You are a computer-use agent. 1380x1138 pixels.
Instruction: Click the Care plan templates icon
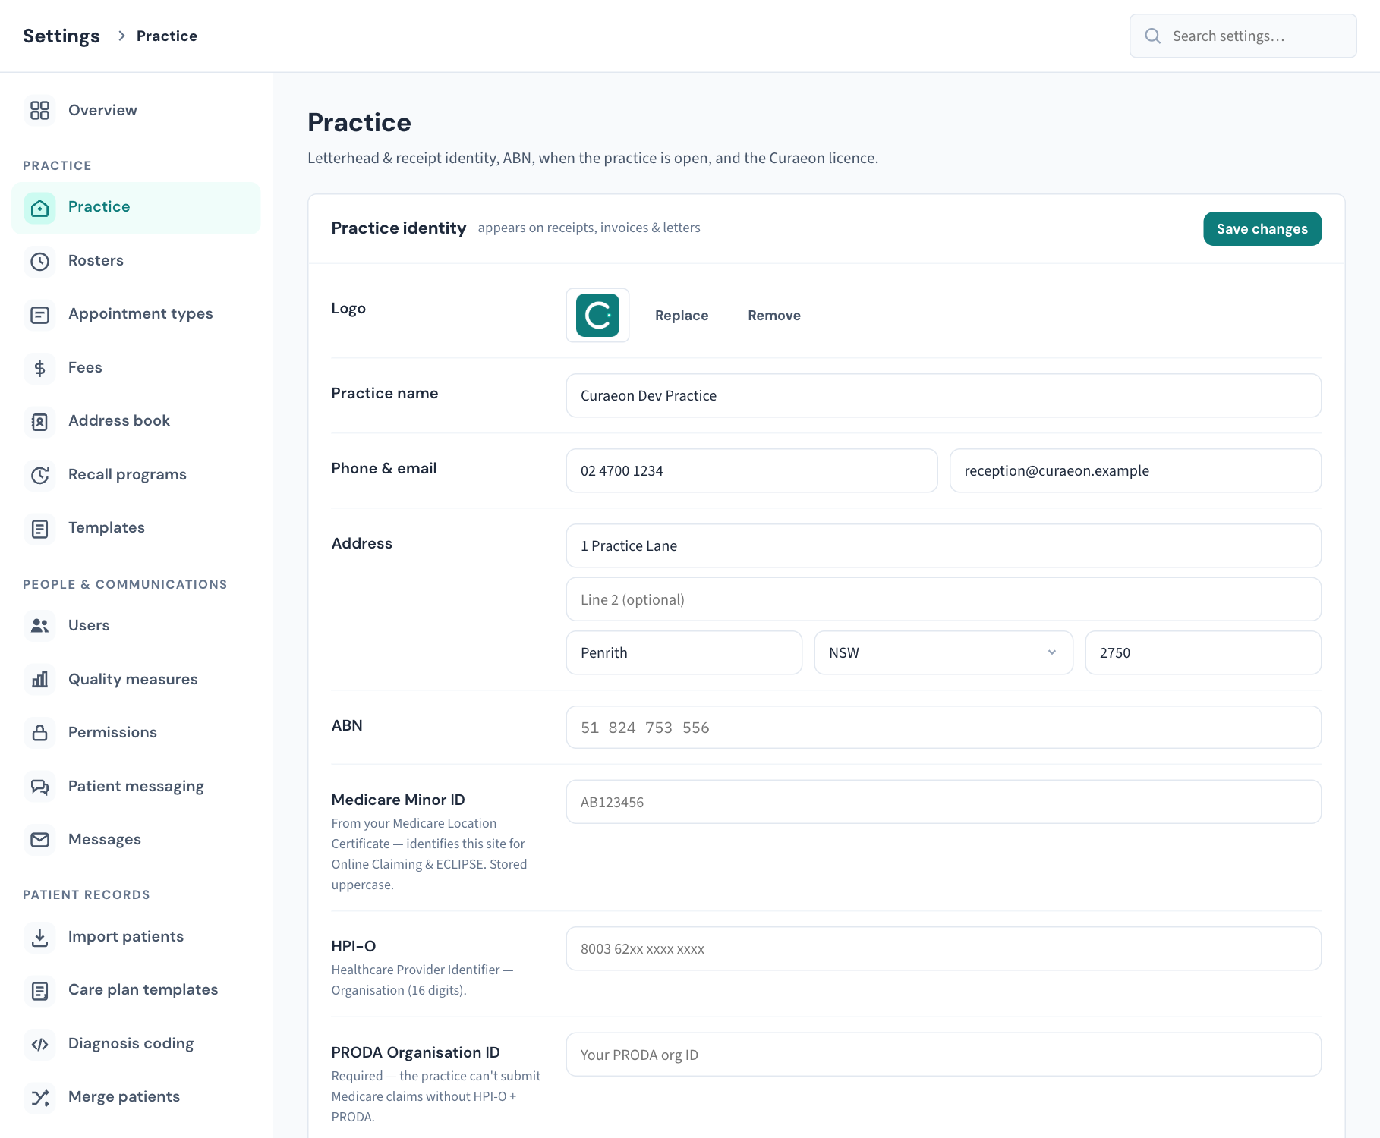tap(39, 990)
